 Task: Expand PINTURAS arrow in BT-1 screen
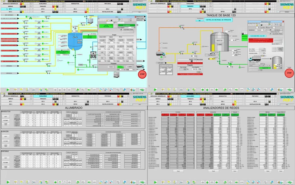(128, 3)
